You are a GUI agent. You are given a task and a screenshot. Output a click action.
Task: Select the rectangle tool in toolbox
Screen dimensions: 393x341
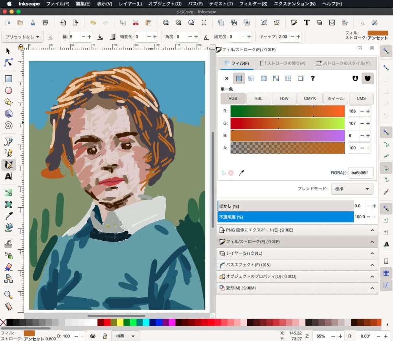(x=8, y=79)
